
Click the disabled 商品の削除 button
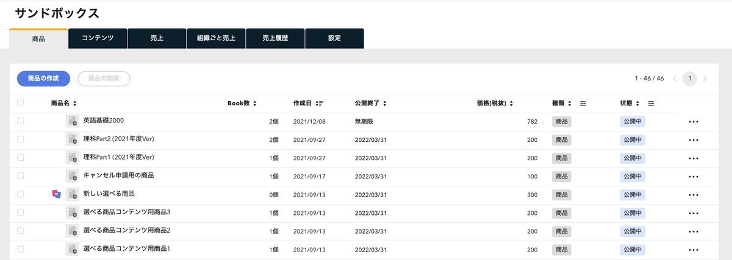point(104,79)
